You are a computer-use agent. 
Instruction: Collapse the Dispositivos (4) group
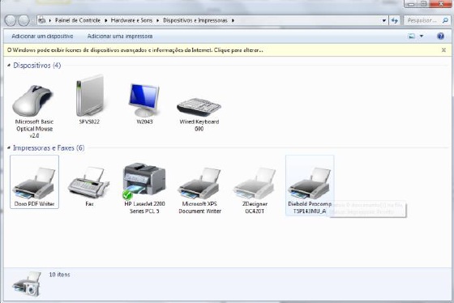9,66
